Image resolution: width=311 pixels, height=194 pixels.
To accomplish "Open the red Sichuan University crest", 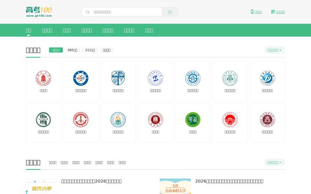I will click(x=44, y=78).
